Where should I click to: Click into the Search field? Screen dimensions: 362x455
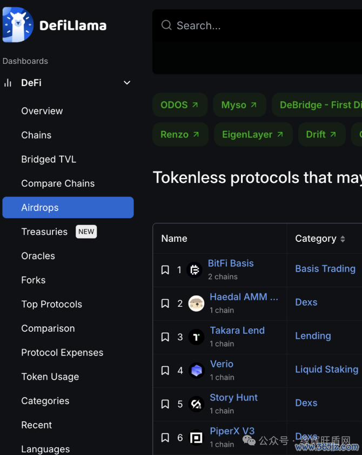[x=257, y=25]
